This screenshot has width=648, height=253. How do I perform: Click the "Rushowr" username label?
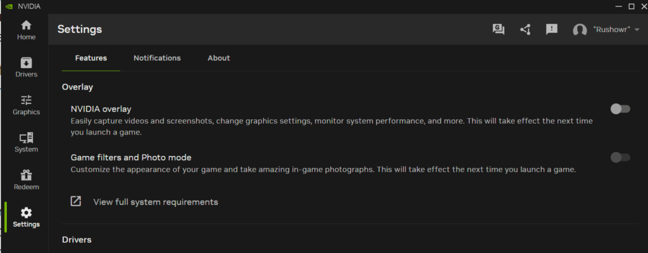click(612, 30)
